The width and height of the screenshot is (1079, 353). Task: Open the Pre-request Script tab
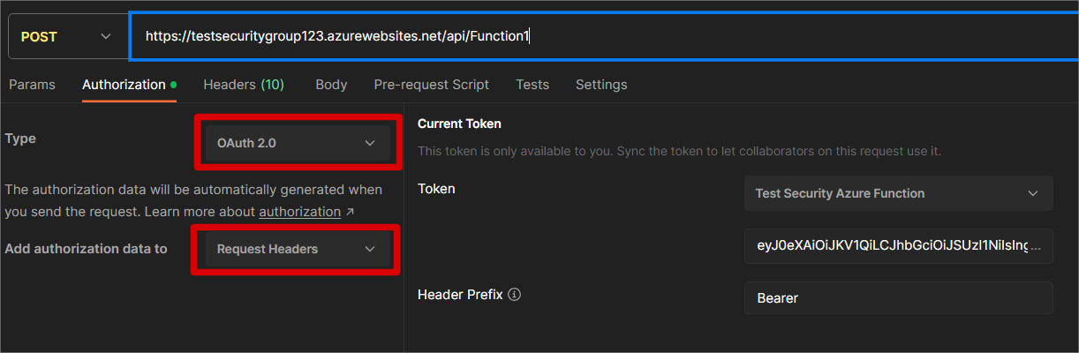click(x=431, y=85)
